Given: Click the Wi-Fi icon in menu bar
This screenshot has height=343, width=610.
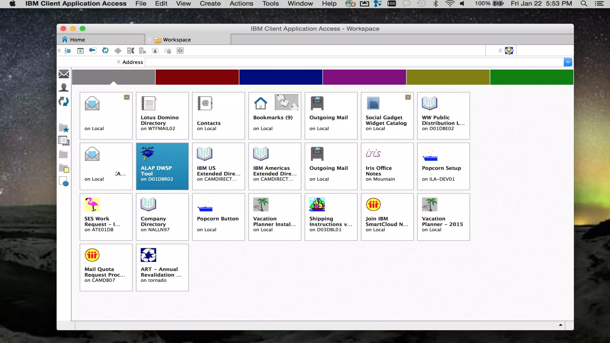Looking at the screenshot, I should 450,4.
